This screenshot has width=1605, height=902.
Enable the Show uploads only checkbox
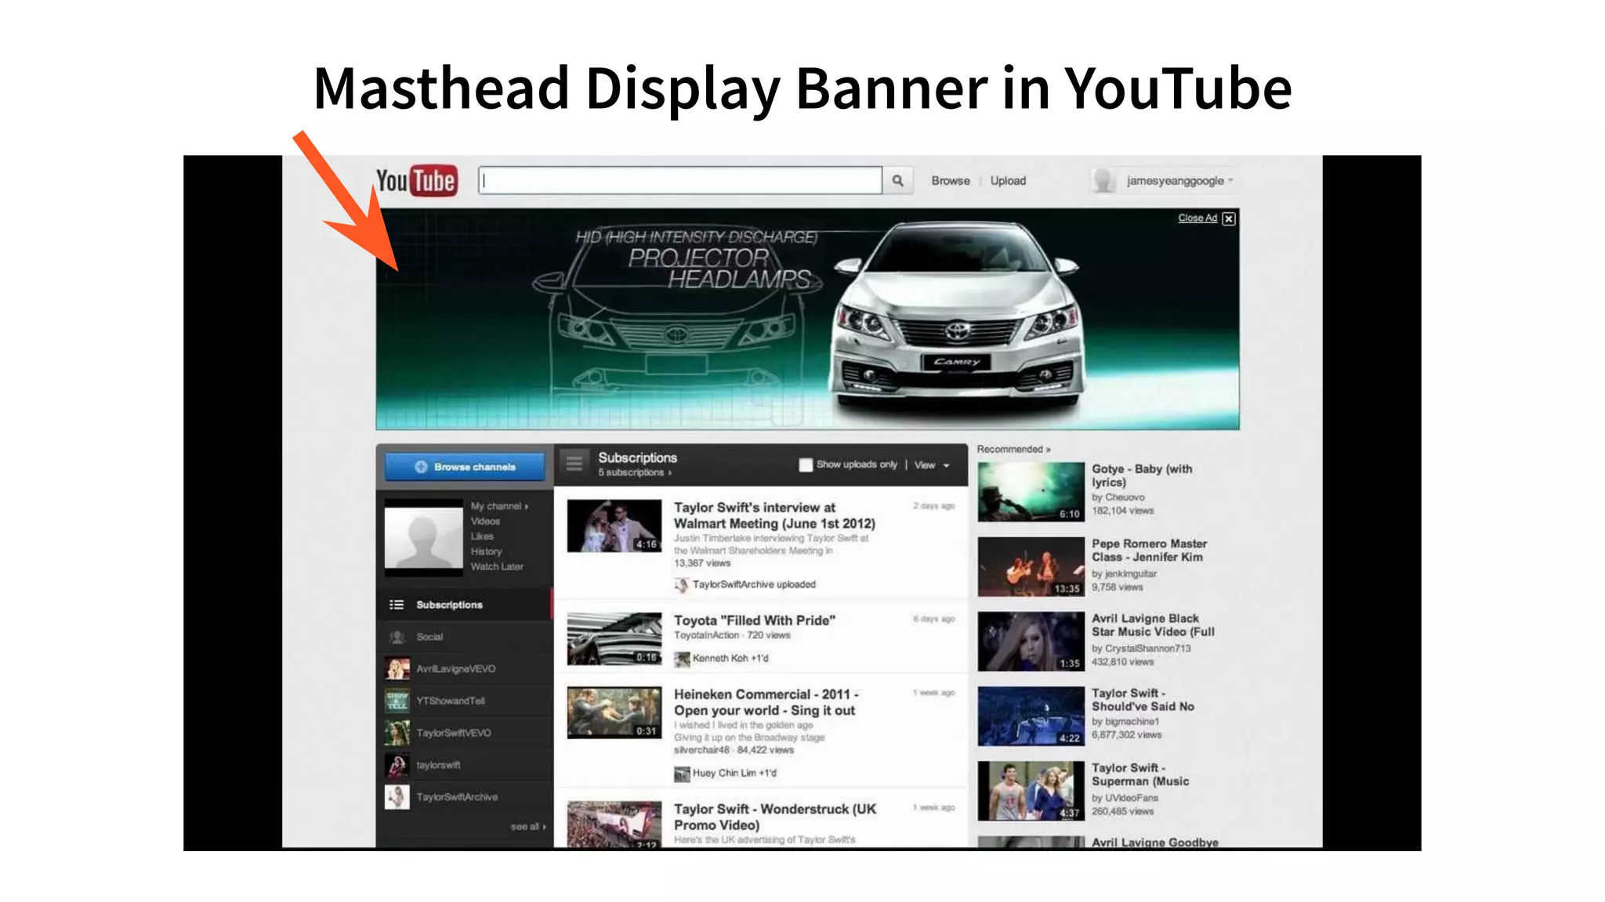tap(805, 465)
